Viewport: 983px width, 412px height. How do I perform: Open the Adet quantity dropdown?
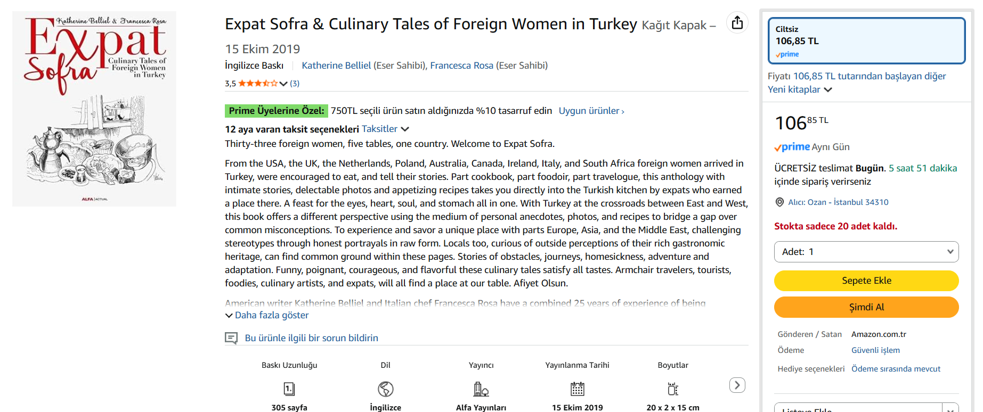tap(866, 252)
